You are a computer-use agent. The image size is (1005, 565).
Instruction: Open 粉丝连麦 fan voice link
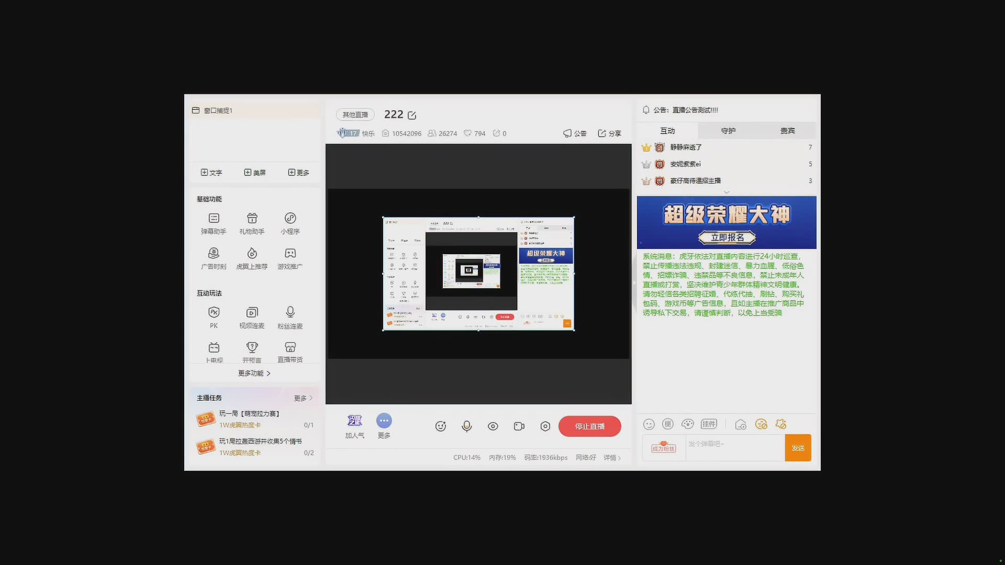(290, 317)
